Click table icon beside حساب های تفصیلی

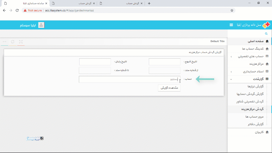(267, 56)
